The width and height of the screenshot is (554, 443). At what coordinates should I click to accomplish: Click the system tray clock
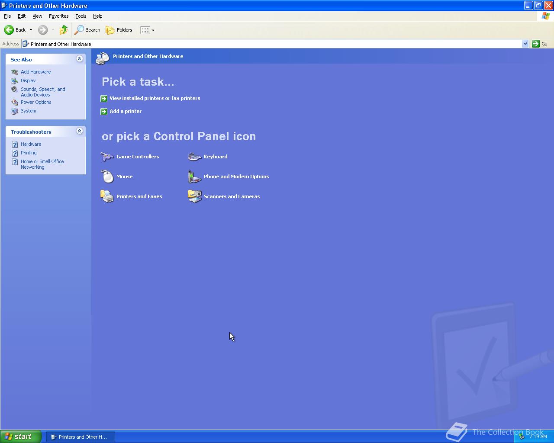click(x=538, y=437)
